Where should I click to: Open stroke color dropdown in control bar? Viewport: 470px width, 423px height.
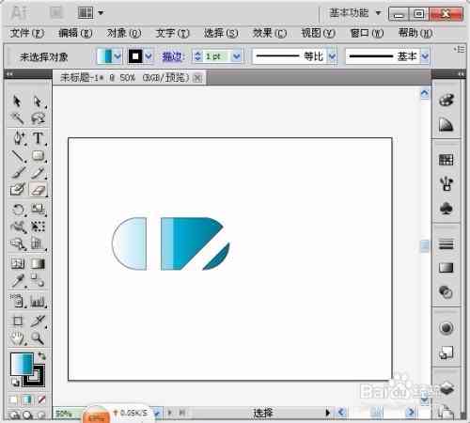coord(149,56)
